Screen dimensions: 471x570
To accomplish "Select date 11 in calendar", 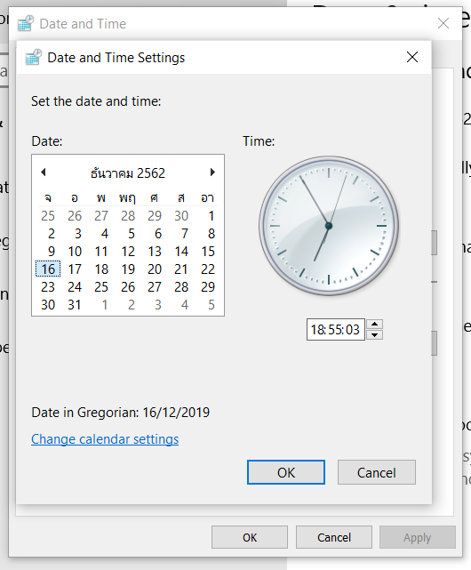I will pos(101,251).
